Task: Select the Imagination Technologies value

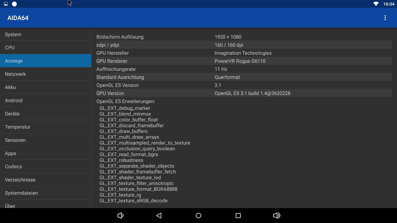Action: tap(243, 53)
